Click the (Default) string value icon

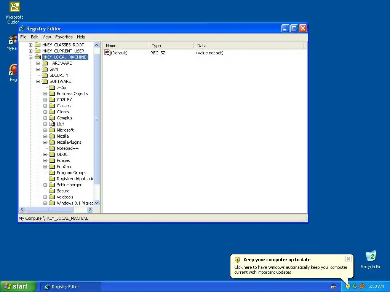tap(107, 52)
